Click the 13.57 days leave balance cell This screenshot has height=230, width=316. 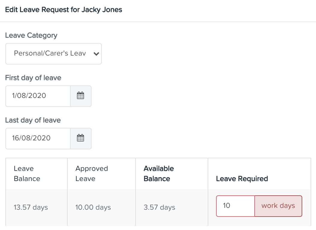coord(31,207)
